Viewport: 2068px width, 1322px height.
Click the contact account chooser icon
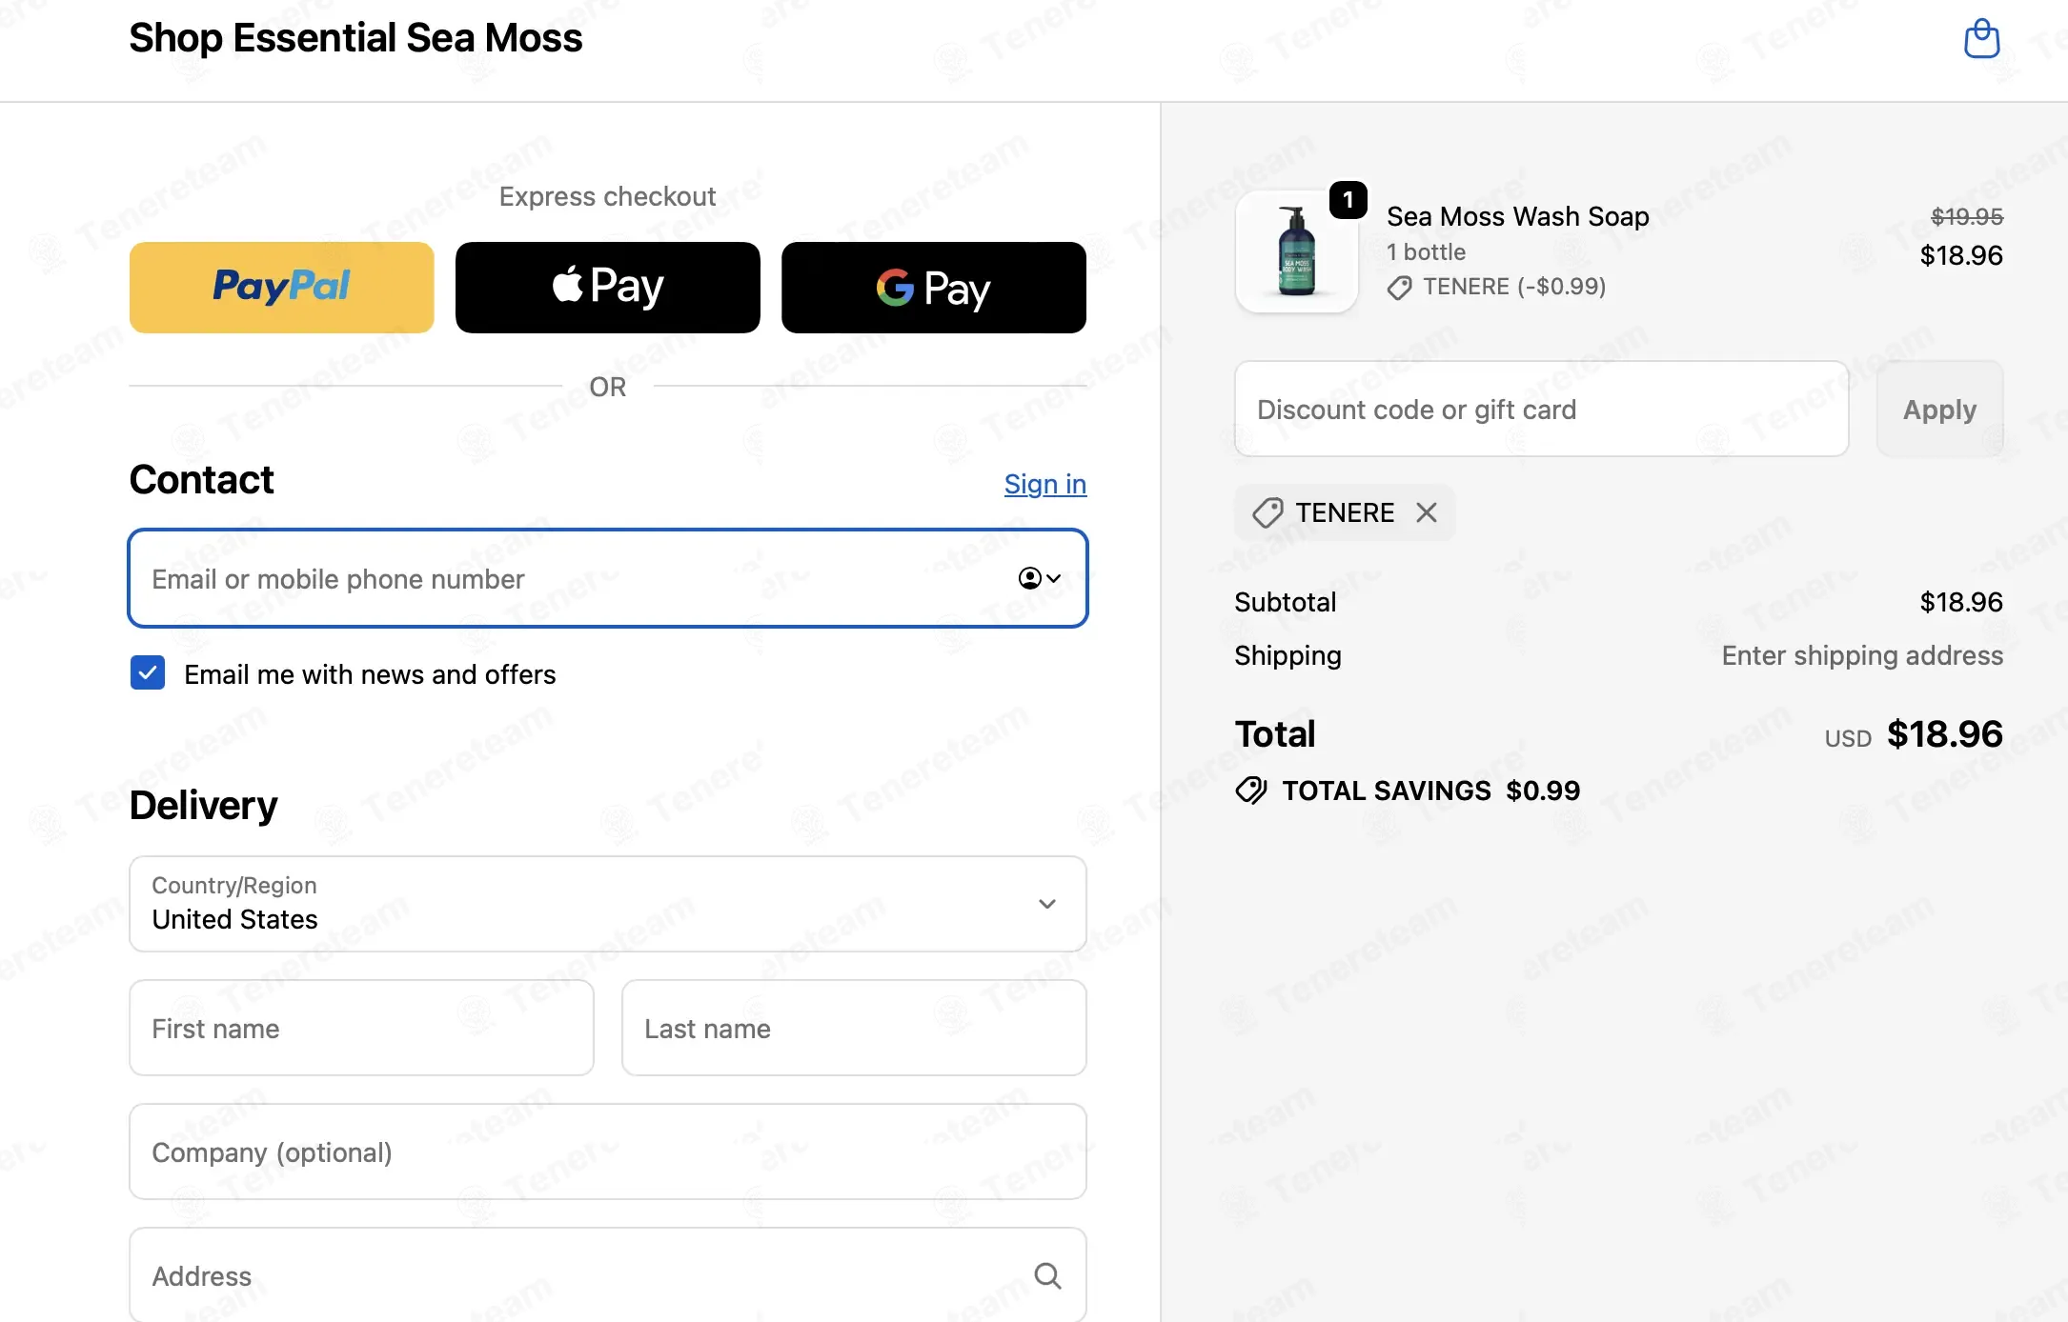tap(1040, 578)
